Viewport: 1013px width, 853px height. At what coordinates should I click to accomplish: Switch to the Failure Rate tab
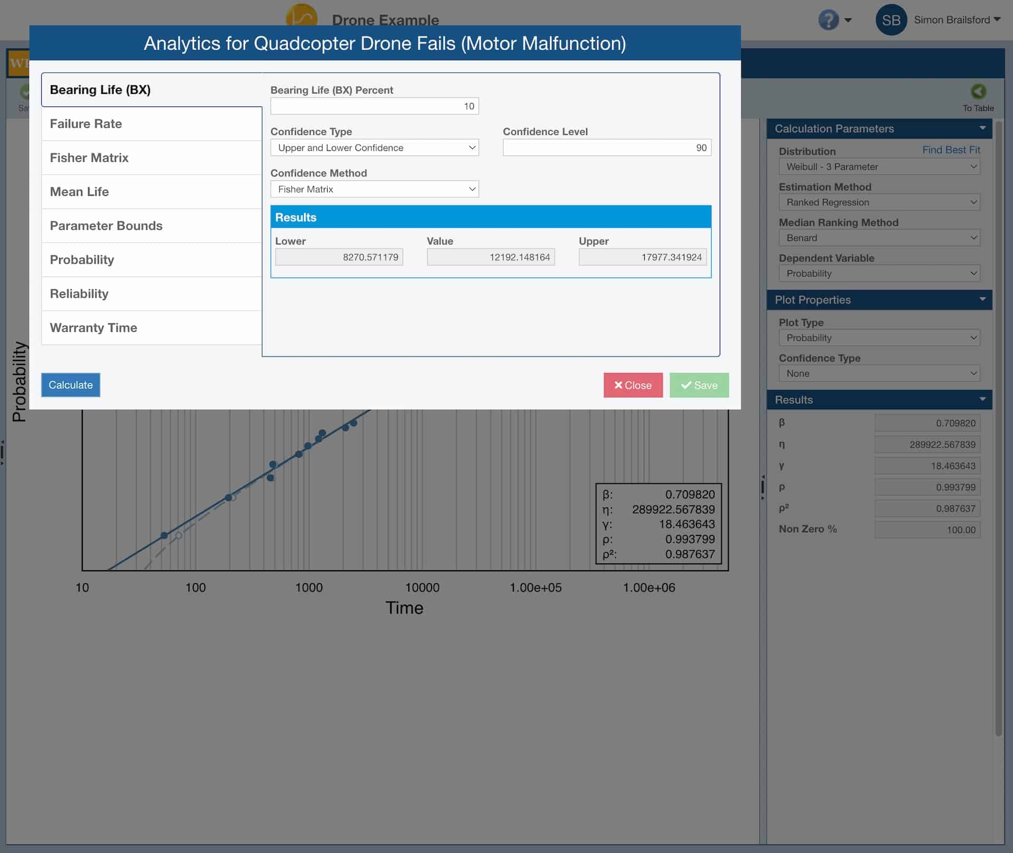coord(151,123)
